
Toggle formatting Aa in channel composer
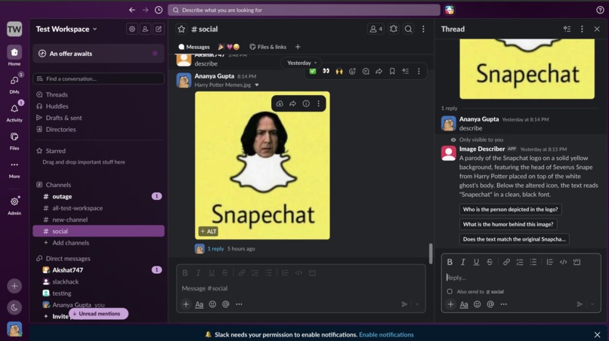199,304
